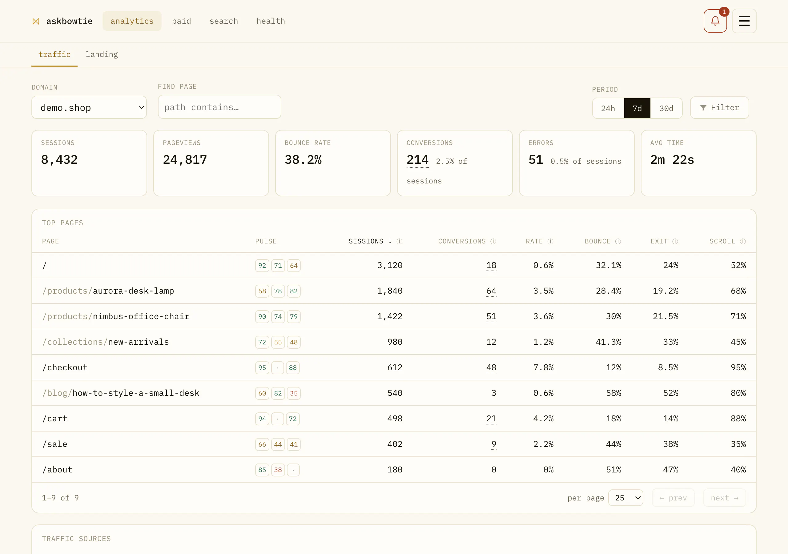This screenshot has height=554, width=788.
Task: Click the Filter button
Action: point(719,108)
